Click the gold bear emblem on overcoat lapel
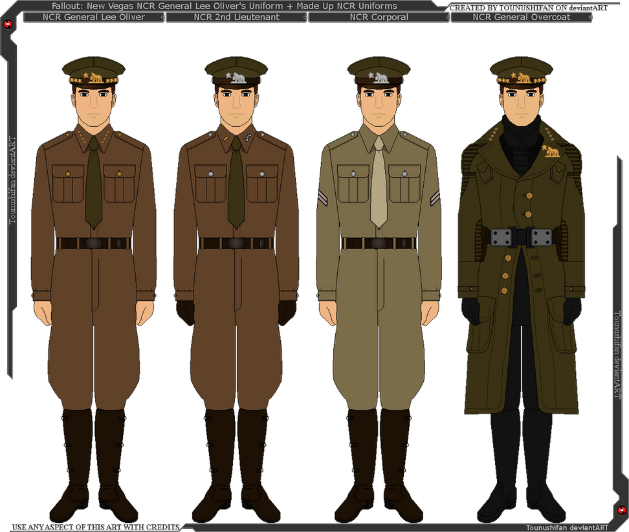This screenshot has width=629, height=532. point(552,151)
